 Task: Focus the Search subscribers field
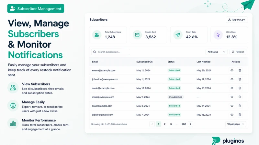point(110,52)
